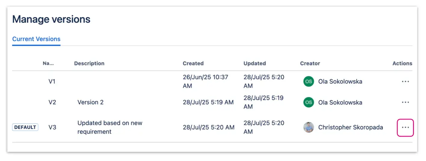Click Christopher Skoropada's profile photo

click(308, 127)
